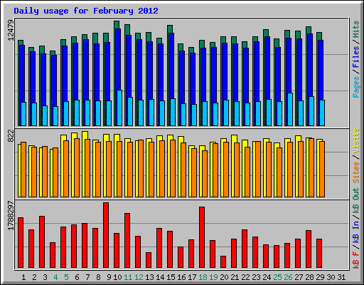Click the 1788297 axis value
The height and width of the screenshot is (285, 364).
[x=11, y=216]
